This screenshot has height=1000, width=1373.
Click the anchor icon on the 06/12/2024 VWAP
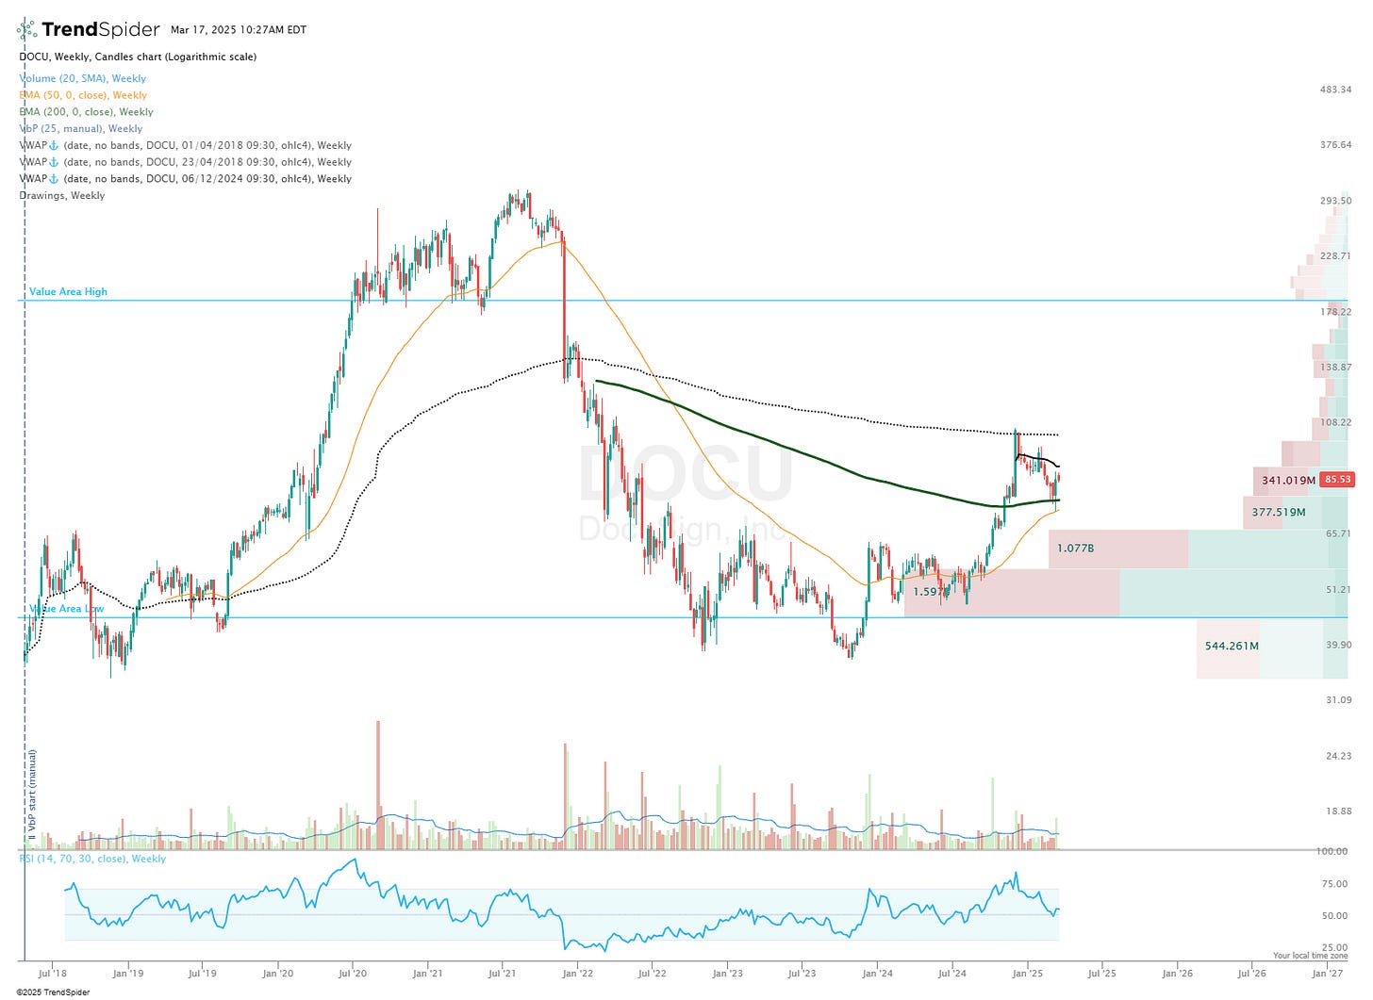tap(54, 178)
